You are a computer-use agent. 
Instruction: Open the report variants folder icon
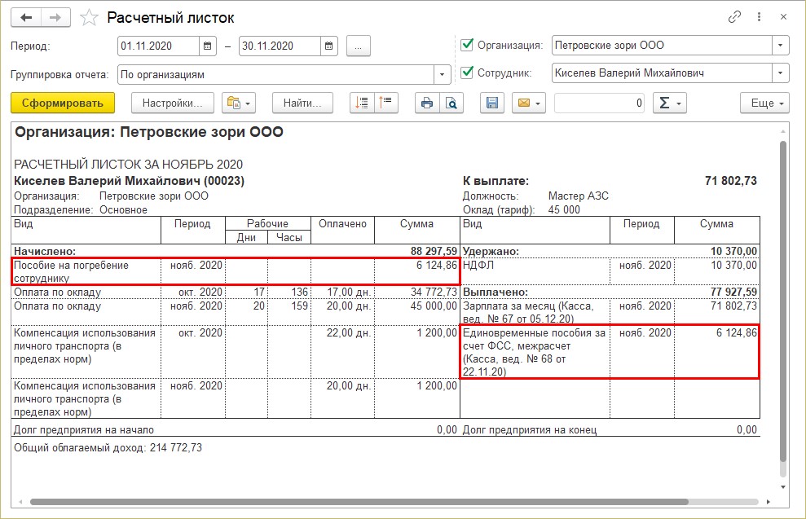click(x=239, y=103)
